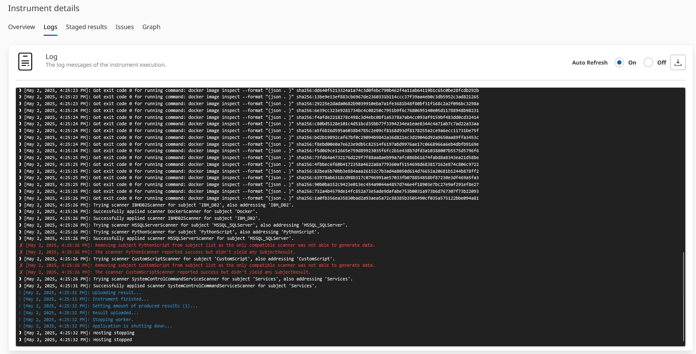Click info icon beside 'Application is shutting down...'
696x354 pixels.
click(20, 326)
